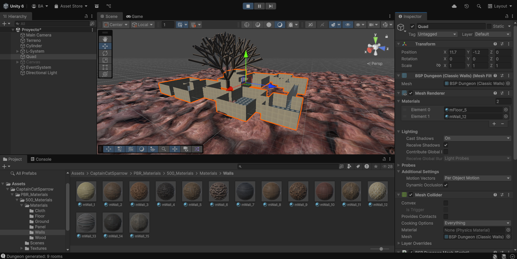Viewport: 517px width, 259px height.
Task: Click the search by type icon in Project
Action: click(x=349, y=166)
